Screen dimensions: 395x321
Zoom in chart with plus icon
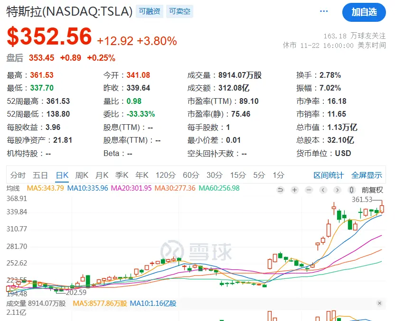295,190
